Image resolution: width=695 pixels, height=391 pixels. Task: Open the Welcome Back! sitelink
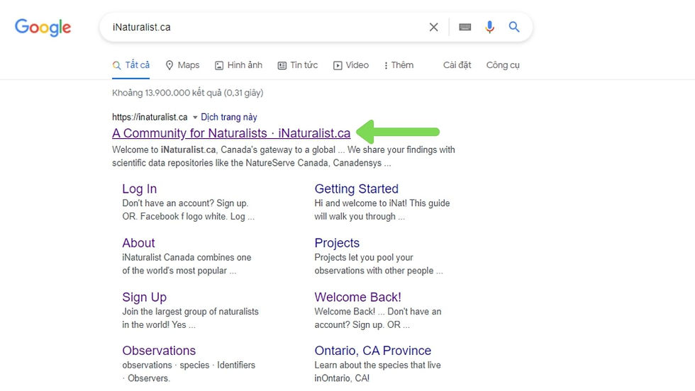357,297
